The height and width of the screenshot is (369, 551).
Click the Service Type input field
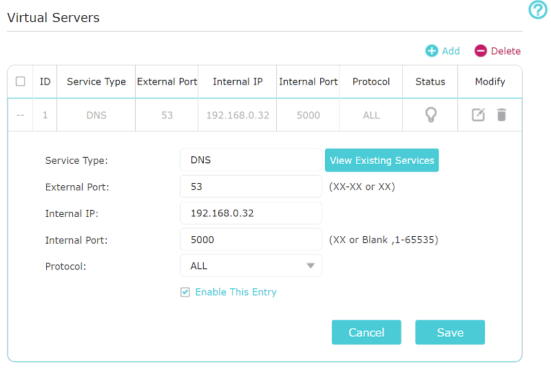pos(251,160)
